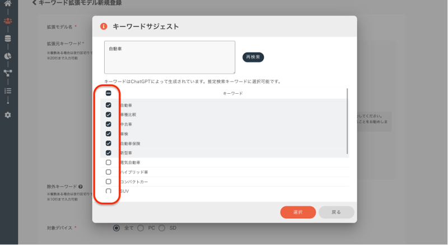
Task: Click the キーワード column header
Action: tap(233, 93)
